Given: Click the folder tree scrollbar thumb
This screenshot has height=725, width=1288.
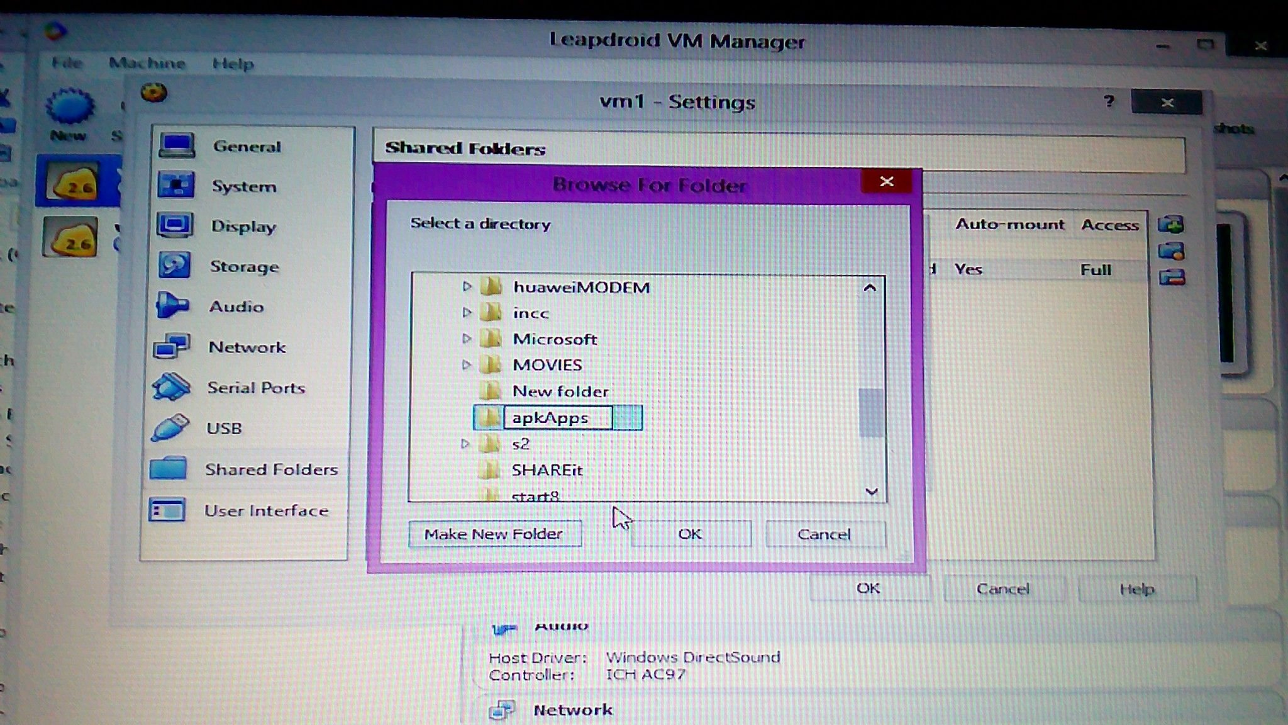Looking at the screenshot, I should tap(870, 412).
